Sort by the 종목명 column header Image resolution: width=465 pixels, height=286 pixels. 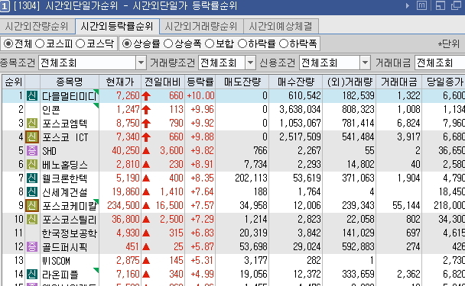[70, 82]
